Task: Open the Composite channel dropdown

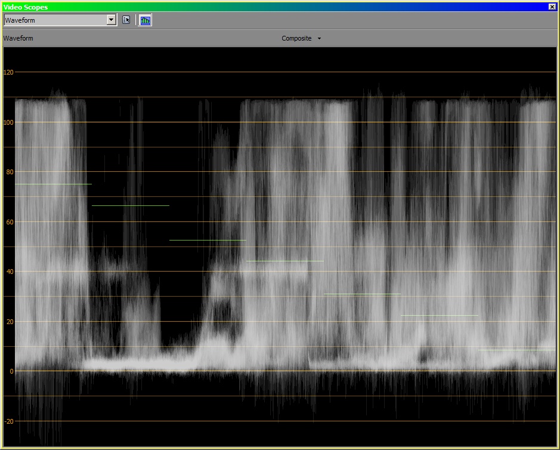Action: coord(301,38)
